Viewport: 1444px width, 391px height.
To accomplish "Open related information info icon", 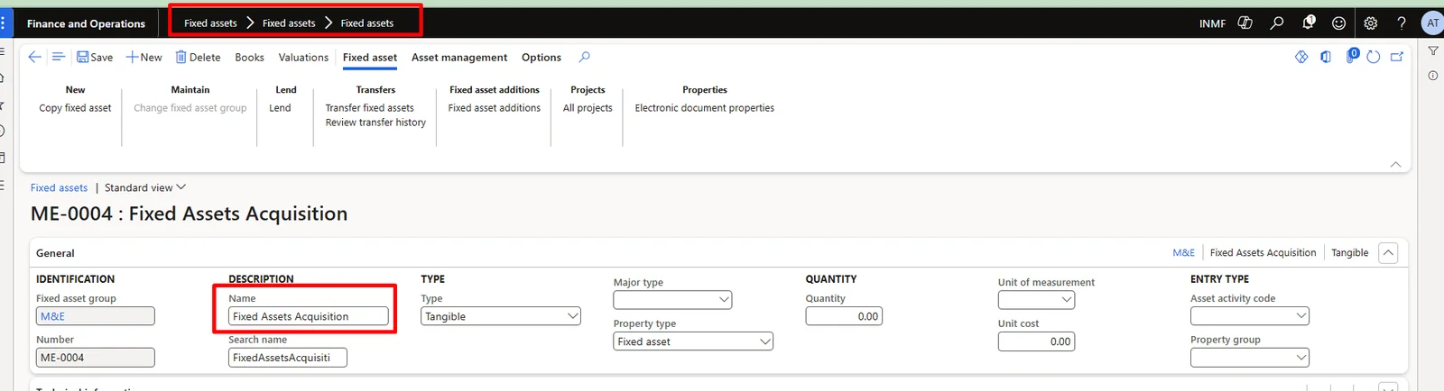I will 1433,76.
